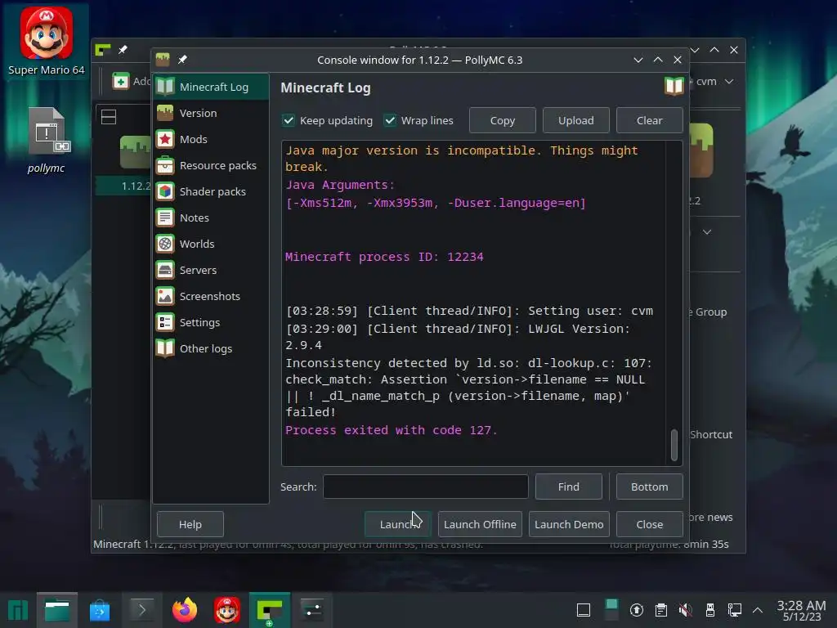Upload the Minecraft log
837x628 pixels.
pyautogui.click(x=576, y=120)
